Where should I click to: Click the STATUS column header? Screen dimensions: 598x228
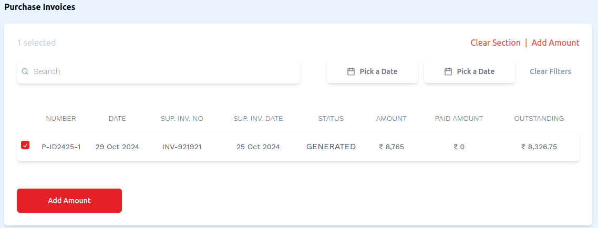[331, 119]
